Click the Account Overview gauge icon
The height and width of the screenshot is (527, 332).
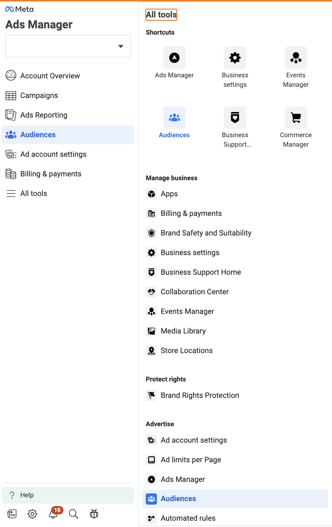coord(11,76)
